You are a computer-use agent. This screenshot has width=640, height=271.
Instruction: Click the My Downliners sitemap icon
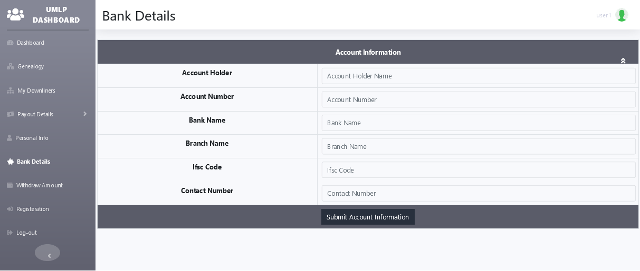pyautogui.click(x=10, y=91)
